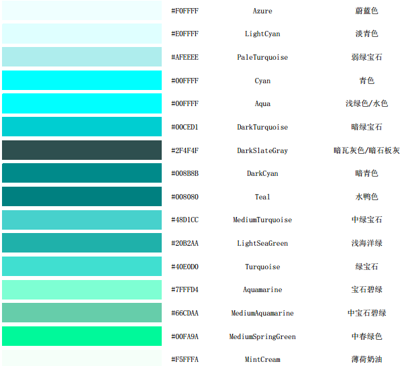Image resolution: width=410 pixels, height=366 pixels.
Task: Click the name Azure
Action: (262, 11)
